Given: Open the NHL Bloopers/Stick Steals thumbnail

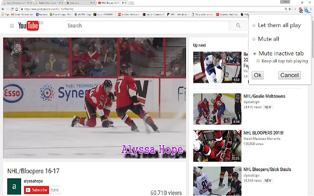Looking at the screenshot, I should coord(217,181).
